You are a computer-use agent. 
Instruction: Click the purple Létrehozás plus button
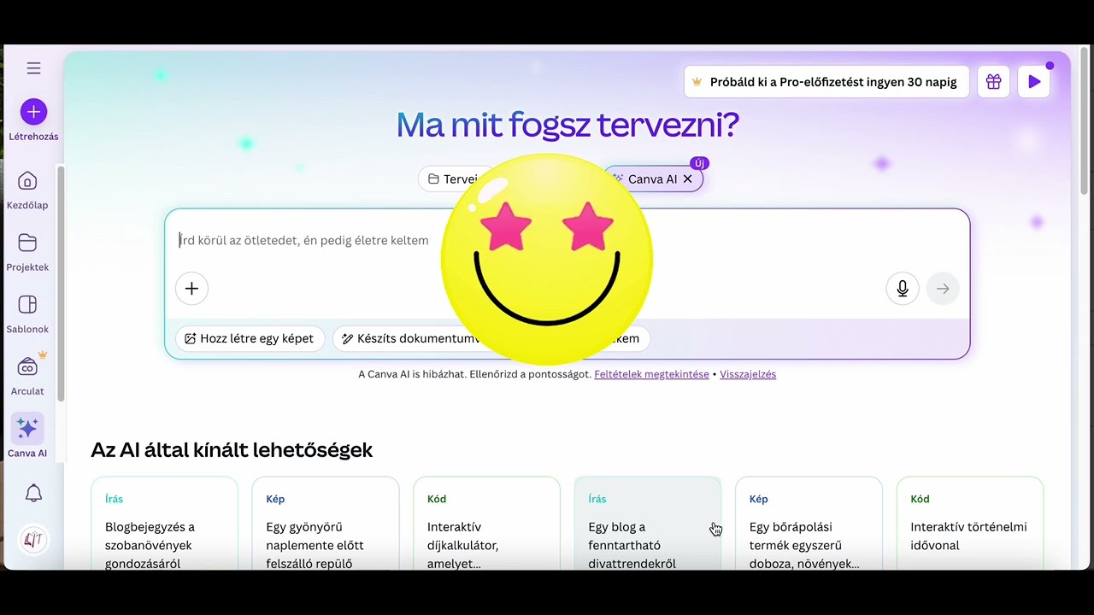tap(33, 112)
